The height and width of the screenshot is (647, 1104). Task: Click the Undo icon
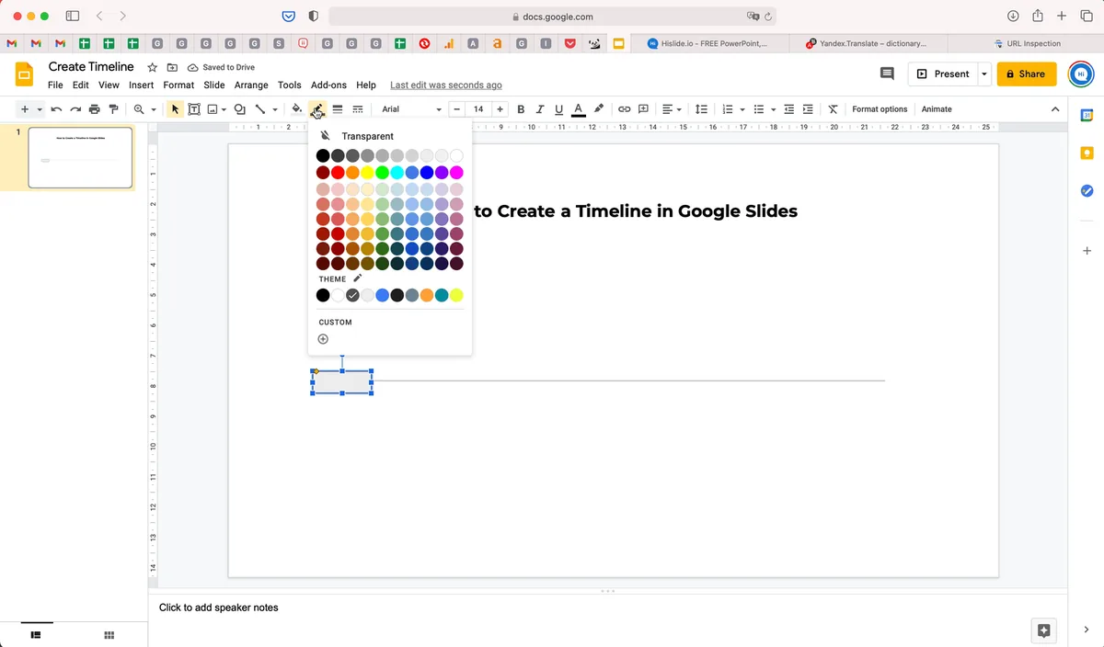coord(56,109)
